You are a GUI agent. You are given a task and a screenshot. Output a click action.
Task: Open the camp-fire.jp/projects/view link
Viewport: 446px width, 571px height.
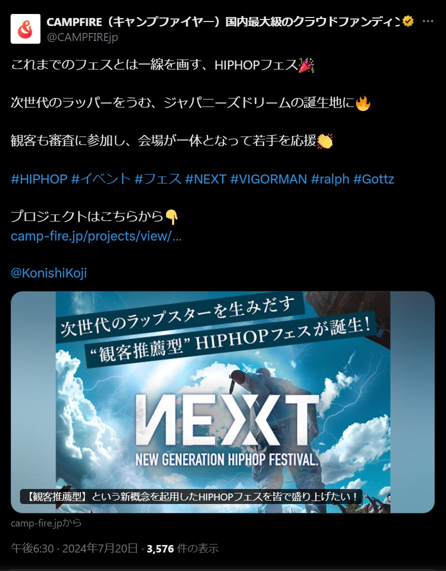(96, 236)
